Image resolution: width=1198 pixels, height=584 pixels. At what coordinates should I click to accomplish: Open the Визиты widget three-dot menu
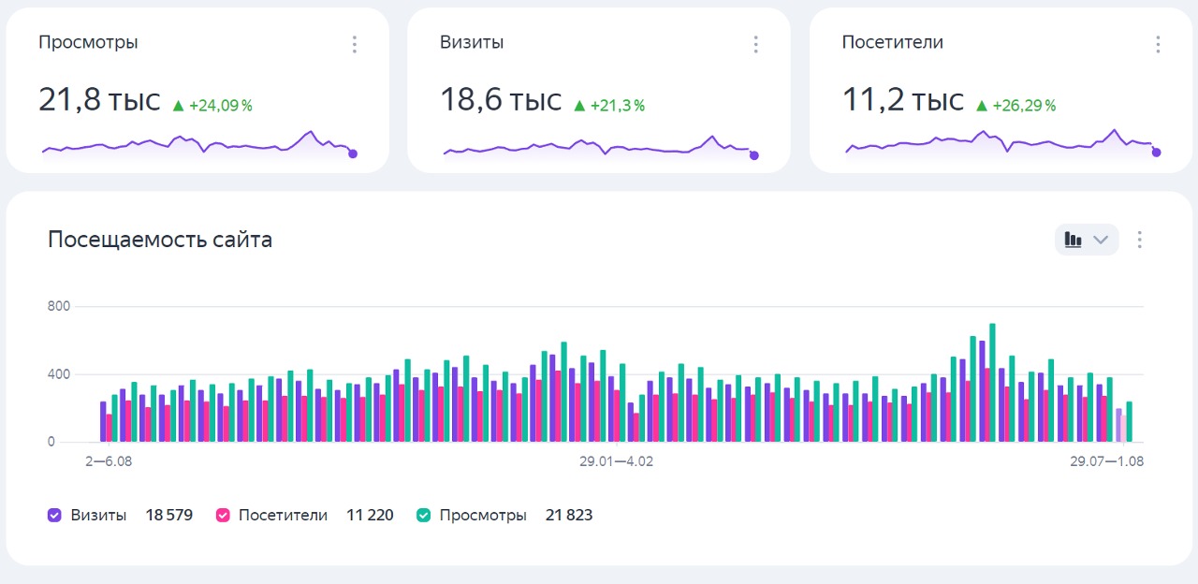(x=755, y=44)
